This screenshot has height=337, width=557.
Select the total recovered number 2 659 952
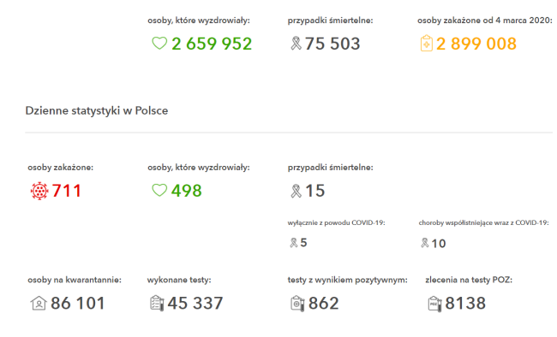coord(212,44)
